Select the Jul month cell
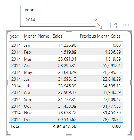The width and height of the screenshot is (134, 140). pos(26,86)
